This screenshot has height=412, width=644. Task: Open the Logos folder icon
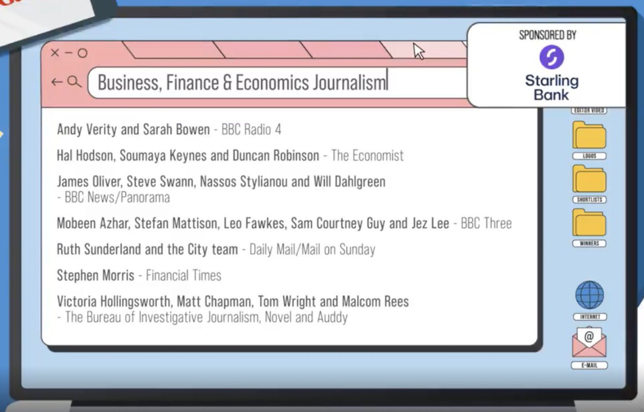(x=589, y=135)
